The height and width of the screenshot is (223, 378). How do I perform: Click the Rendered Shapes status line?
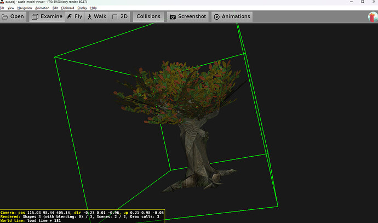coord(80,216)
